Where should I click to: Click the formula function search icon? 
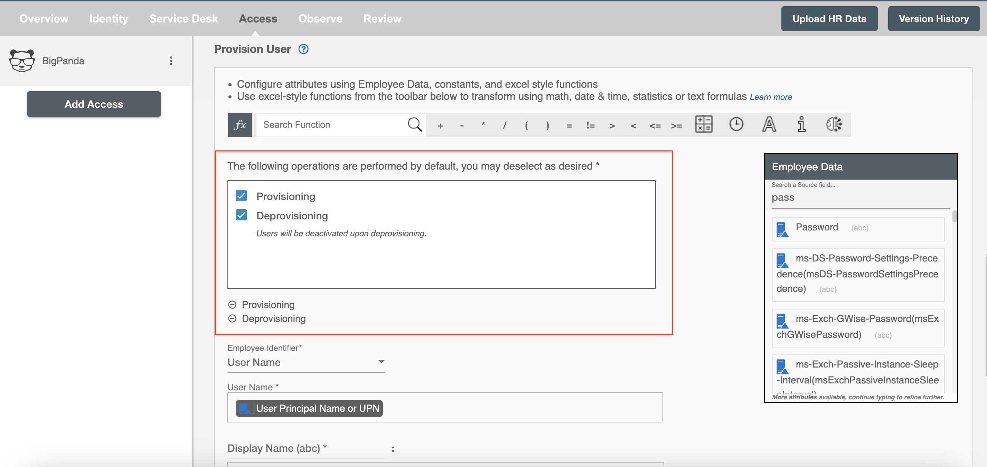pyautogui.click(x=415, y=125)
